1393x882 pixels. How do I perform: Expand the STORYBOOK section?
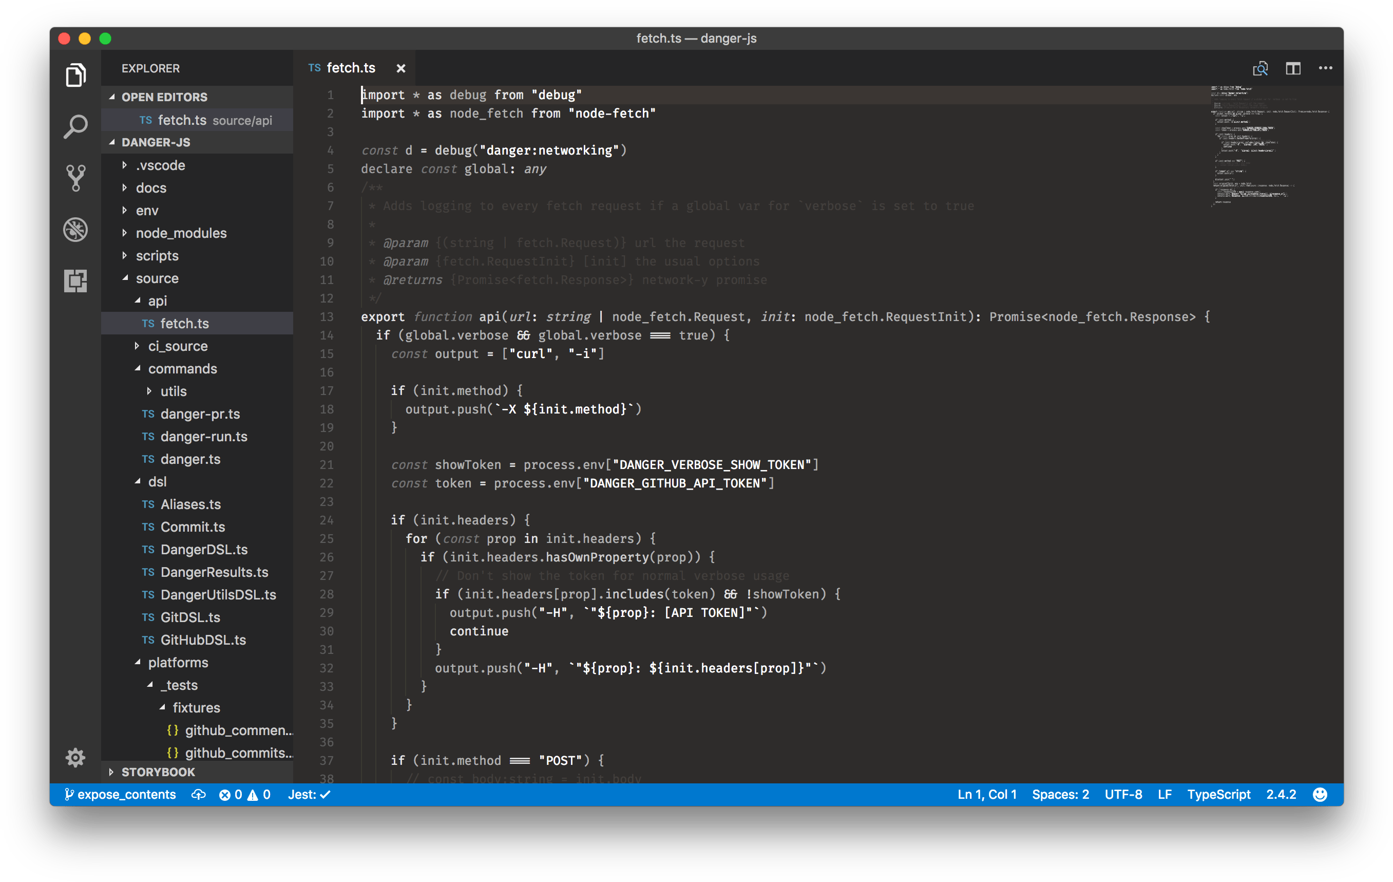click(157, 772)
